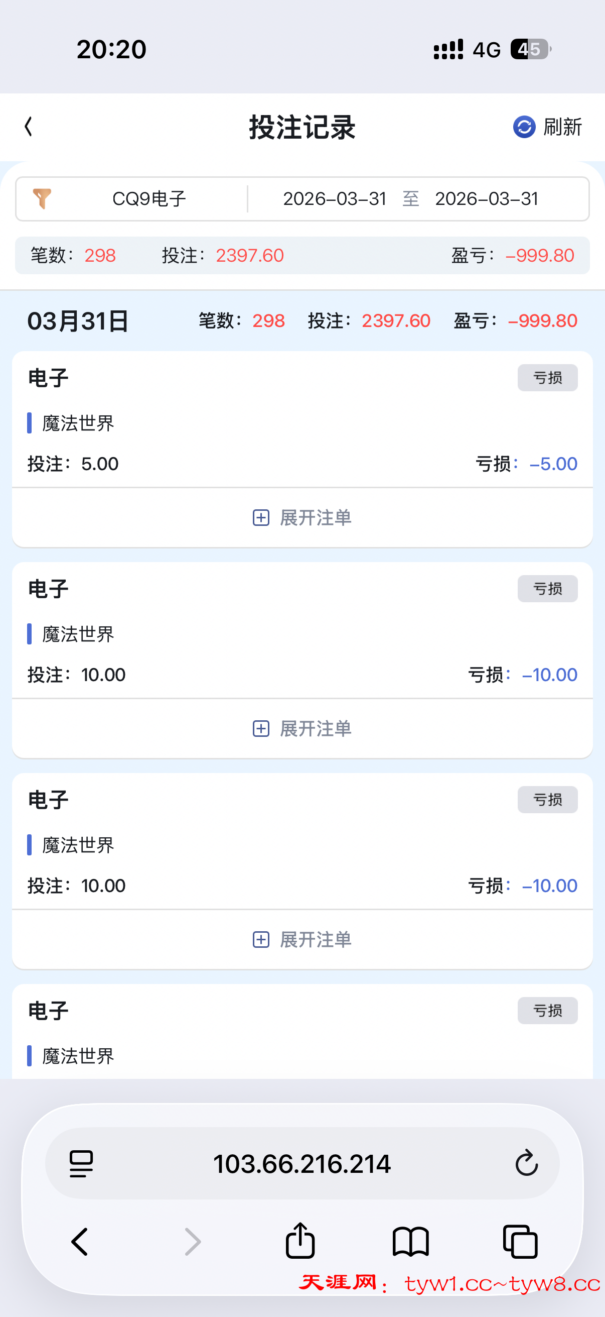This screenshot has width=605, height=1317.
Task: Tap the back arrow in the page header
Action: 29,127
